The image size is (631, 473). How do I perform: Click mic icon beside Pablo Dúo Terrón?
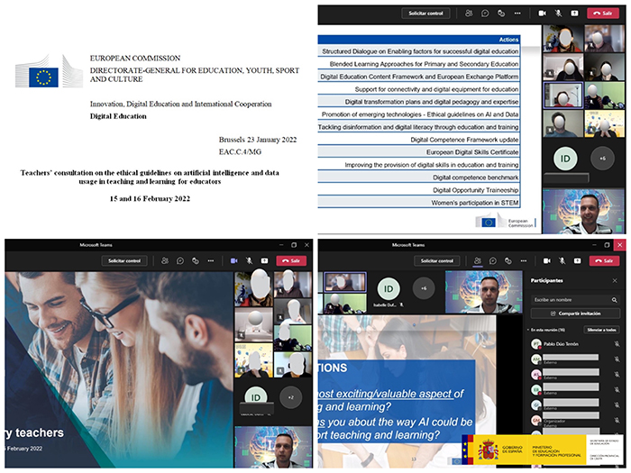tap(617, 344)
